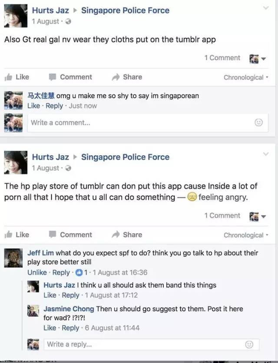Viewport: 278px width, 363px height.
Task: Open the first post's options chevron menu
Action: coord(266,8)
